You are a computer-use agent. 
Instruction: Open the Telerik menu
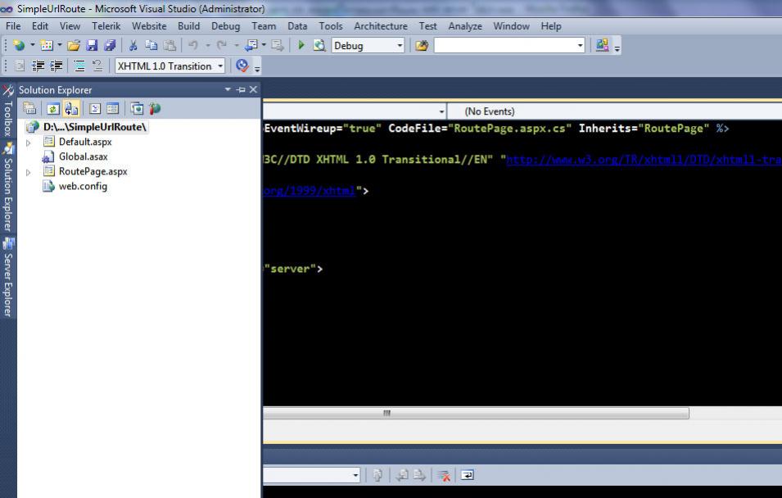click(106, 26)
